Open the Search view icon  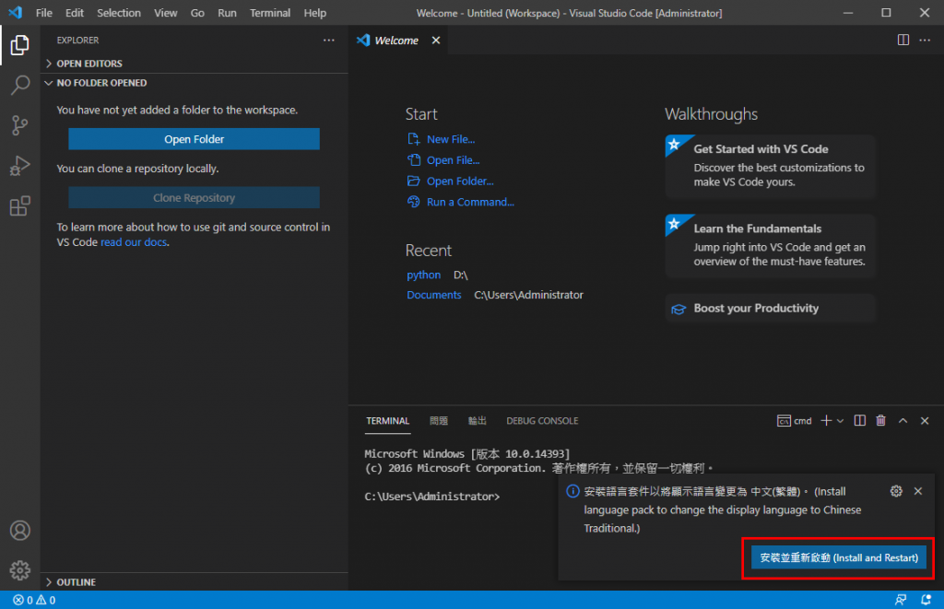click(x=20, y=85)
